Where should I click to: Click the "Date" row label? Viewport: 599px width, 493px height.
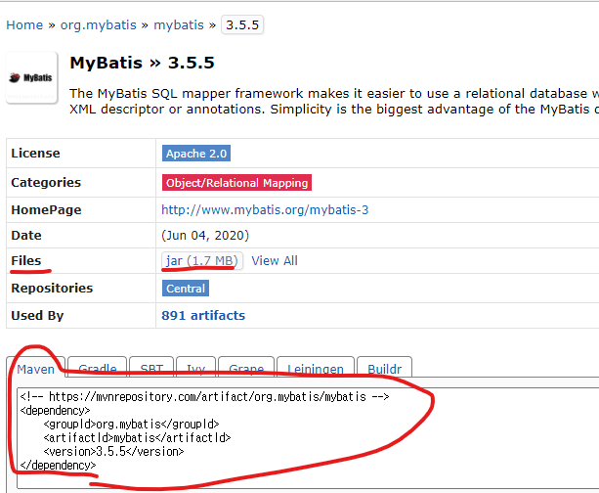(26, 235)
